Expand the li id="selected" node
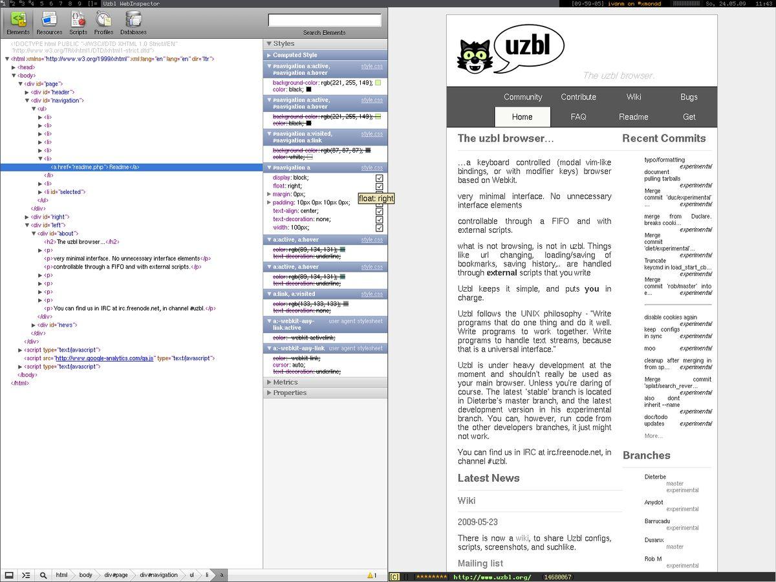Viewport: 776px width, 582px height. click(x=40, y=192)
